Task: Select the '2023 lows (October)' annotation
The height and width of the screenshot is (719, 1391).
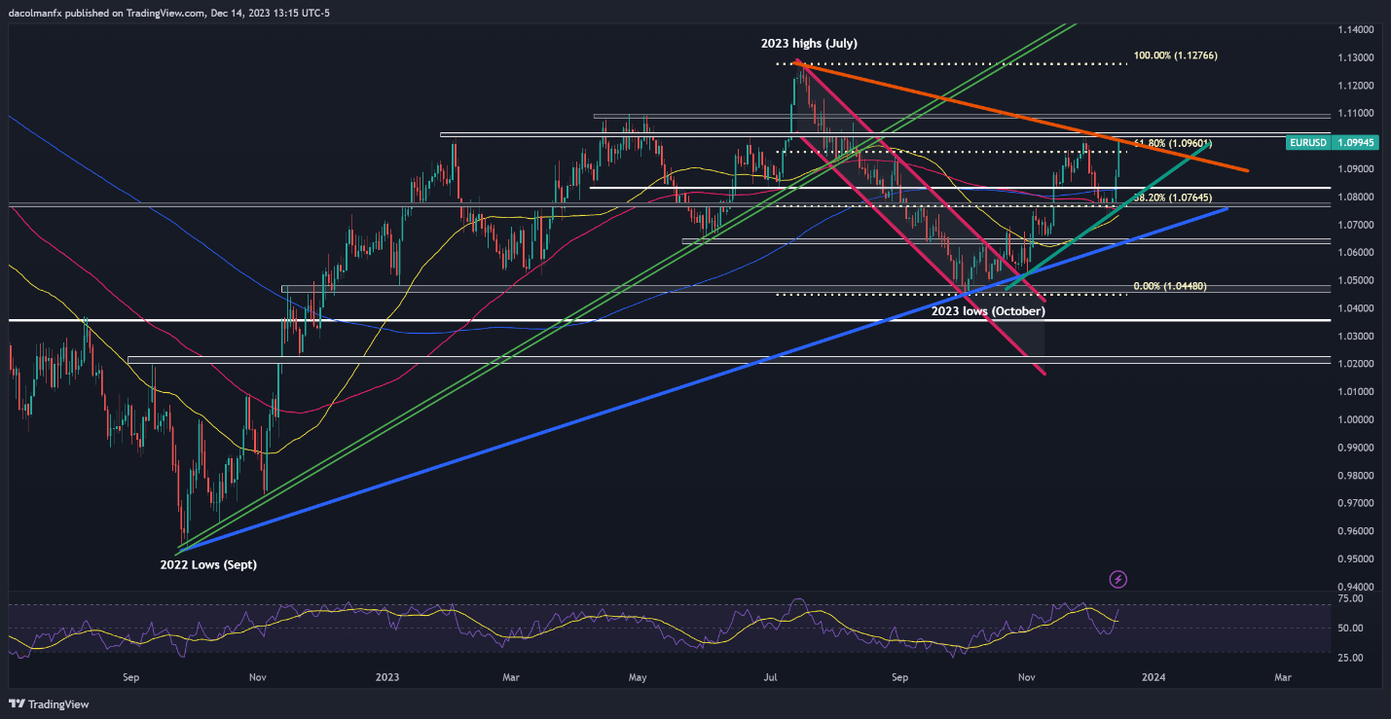Action: pos(989,311)
